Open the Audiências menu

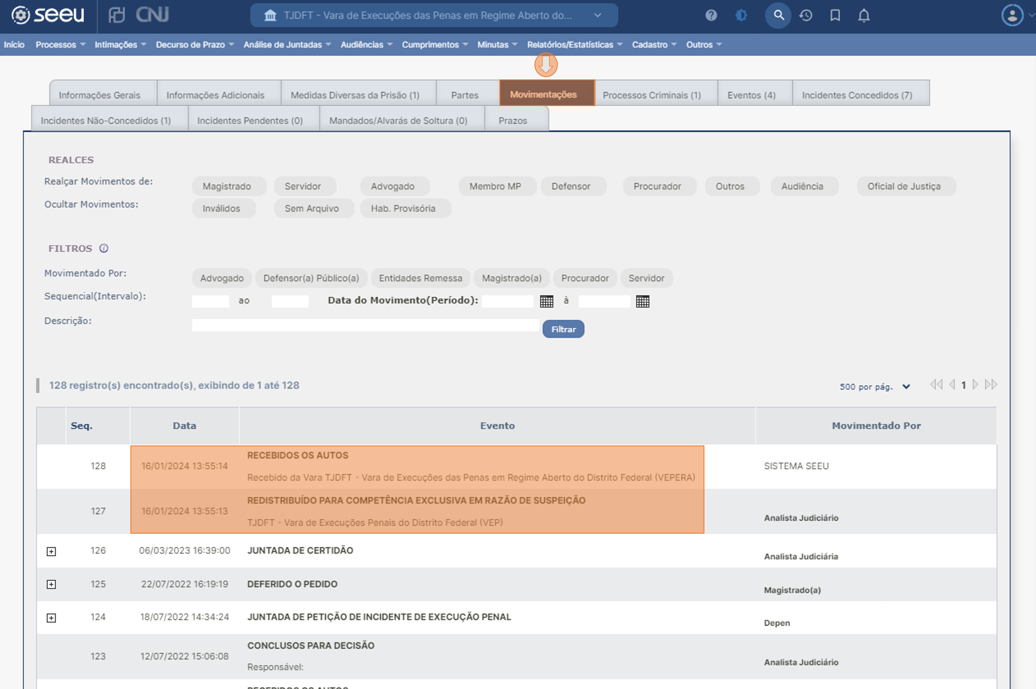[366, 45]
